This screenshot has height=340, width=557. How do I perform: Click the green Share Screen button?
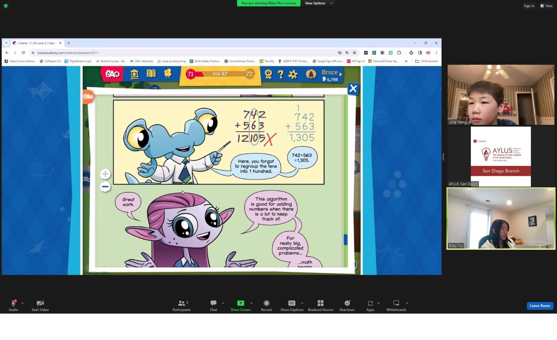[x=240, y=306]
